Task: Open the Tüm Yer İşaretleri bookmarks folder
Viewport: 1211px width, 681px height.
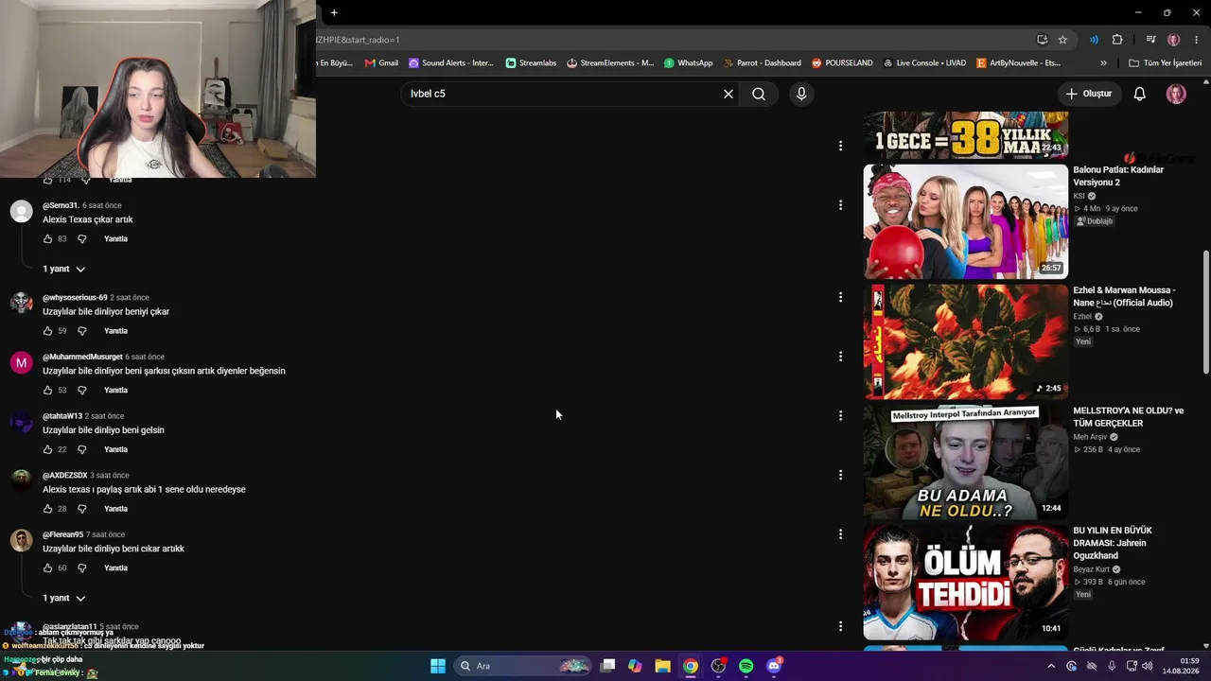Action: pyautogui.click(x=1166, y=63)
